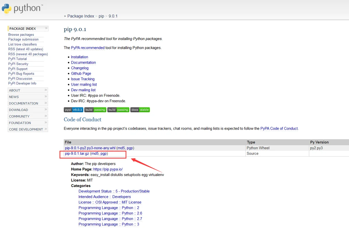Click the 'User IRC: #pypa on Freenode.' text
The image size is (349, 228).
click(x=96, y=96)
